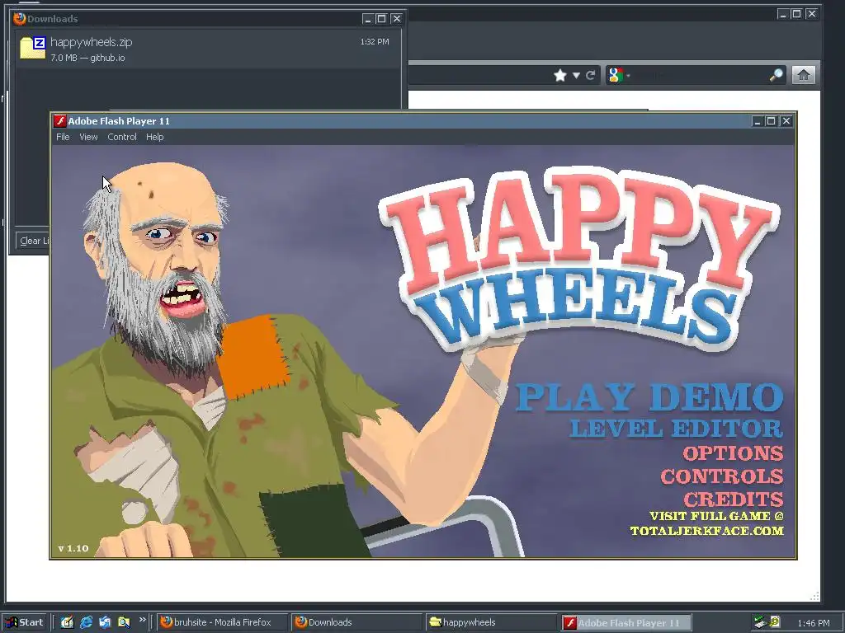This screenshot has height=633, width=845.
Task: Click the search magnifier icon in Firefox
Action: click(x=777, y=75)
